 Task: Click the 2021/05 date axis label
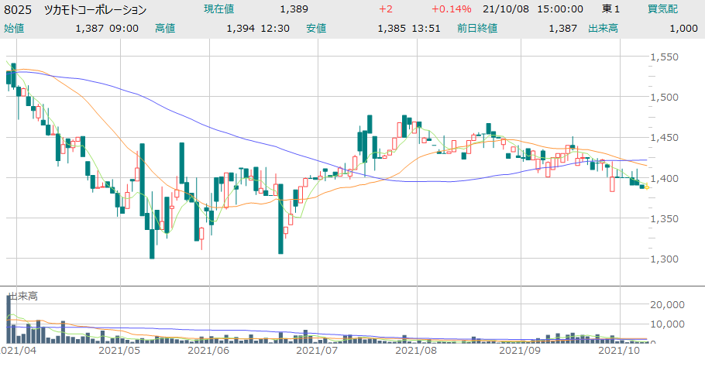click(119, 351)
